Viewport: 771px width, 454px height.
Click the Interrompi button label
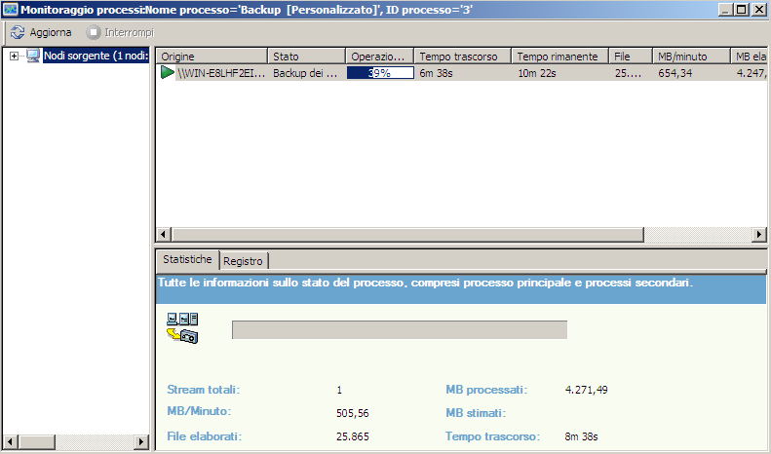click(x=129, y=32)
